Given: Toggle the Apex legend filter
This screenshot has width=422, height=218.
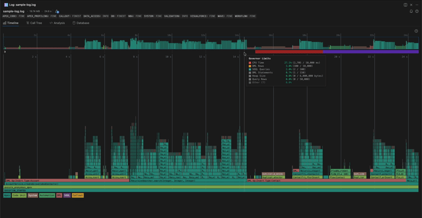Looking at the screenshot, I should pos(7,195).
